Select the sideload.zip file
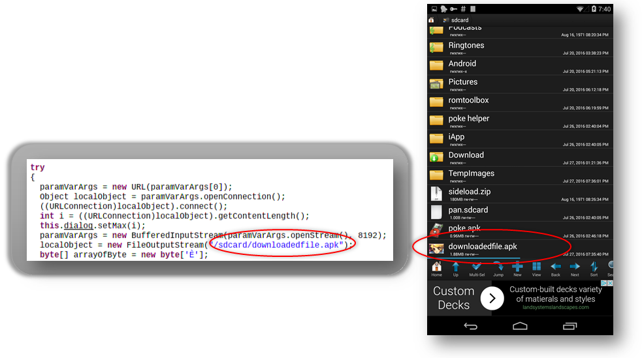The height and width of the screenshot is (358, 642). 520,194
